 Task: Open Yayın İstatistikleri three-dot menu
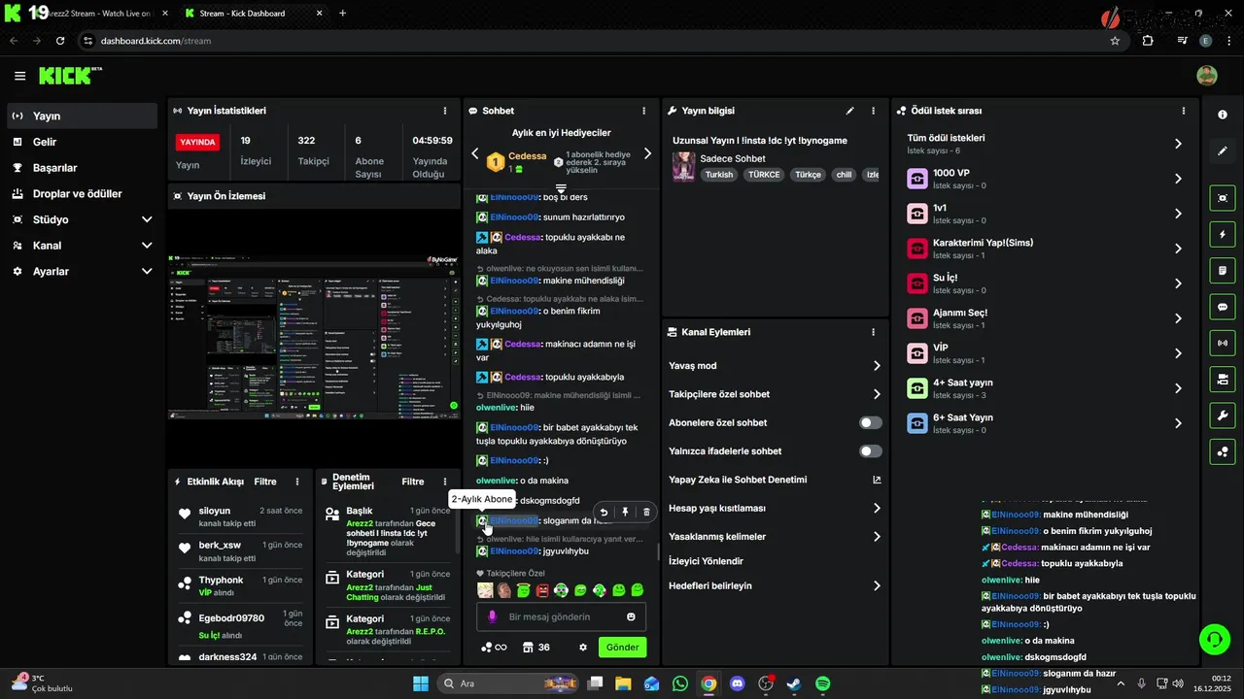pyautogui.click(x=445, y=111)
